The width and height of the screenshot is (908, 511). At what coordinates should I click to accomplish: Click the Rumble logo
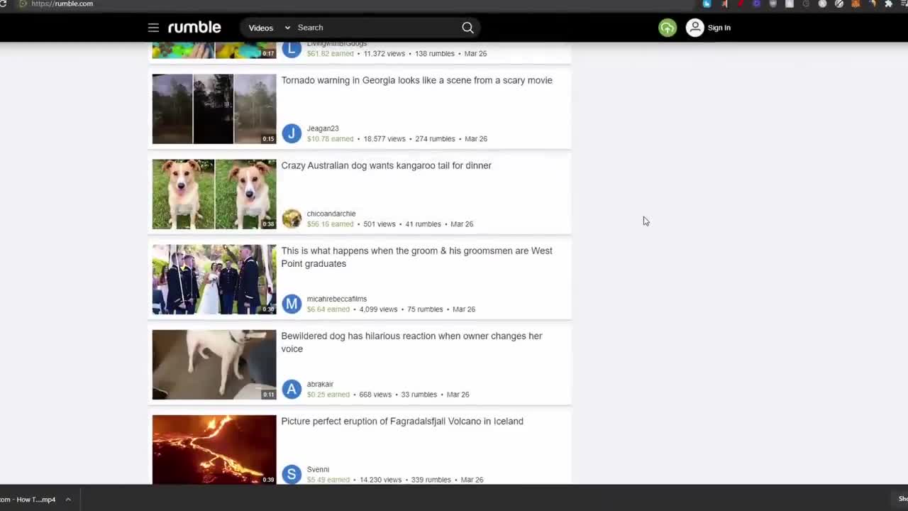[194, 28]
